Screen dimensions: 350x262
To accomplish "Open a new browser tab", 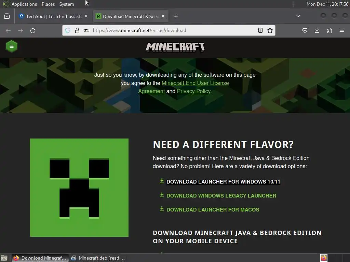I will [x=176, y=16].
